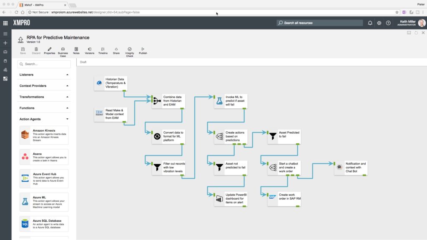The height and width of the screenshot is (240, 427).
Task: Open the Business Case toolbar item
Action: [63, 51]
